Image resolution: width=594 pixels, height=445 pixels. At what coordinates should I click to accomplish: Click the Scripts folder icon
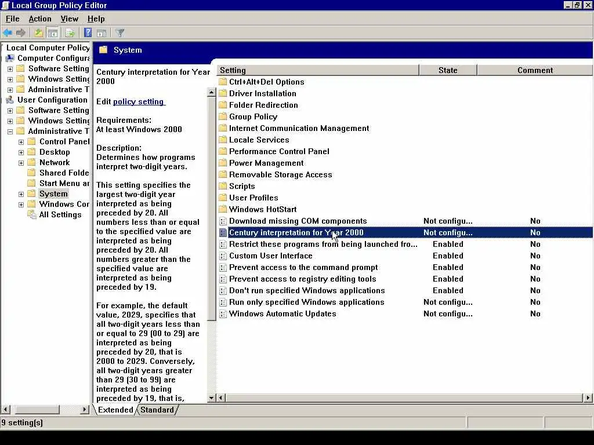[x=223, y=186]
